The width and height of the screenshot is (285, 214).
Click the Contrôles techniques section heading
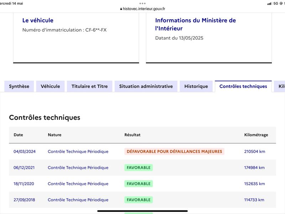point(45,117)
